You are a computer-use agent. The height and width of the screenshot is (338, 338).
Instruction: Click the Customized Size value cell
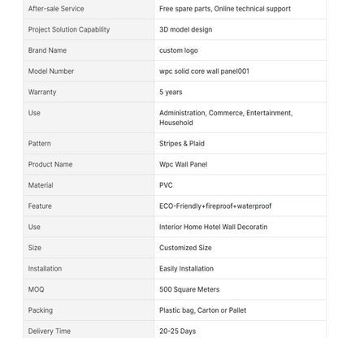pos(240,248)
